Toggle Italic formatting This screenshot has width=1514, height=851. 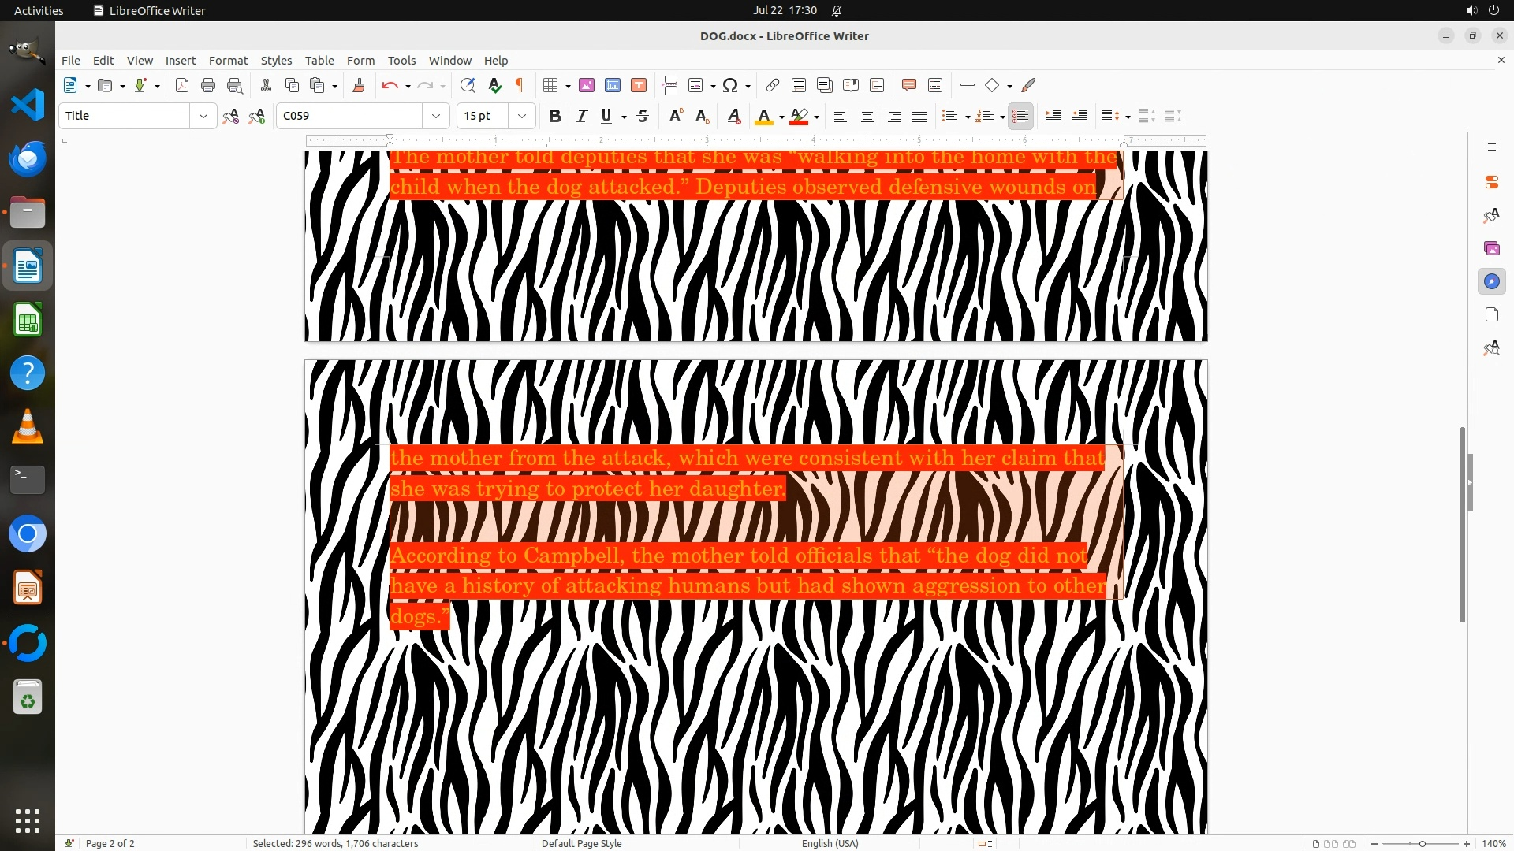coord(581,116)
